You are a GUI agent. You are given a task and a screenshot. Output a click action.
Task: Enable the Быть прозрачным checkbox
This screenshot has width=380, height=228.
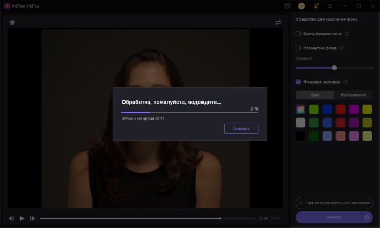tap(298, 34)
